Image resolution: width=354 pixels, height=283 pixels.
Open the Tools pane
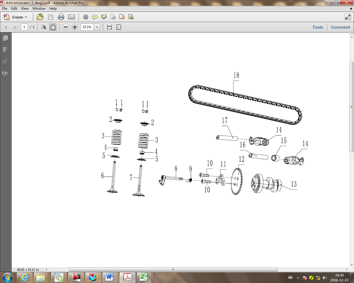click(x=317, y=27)
